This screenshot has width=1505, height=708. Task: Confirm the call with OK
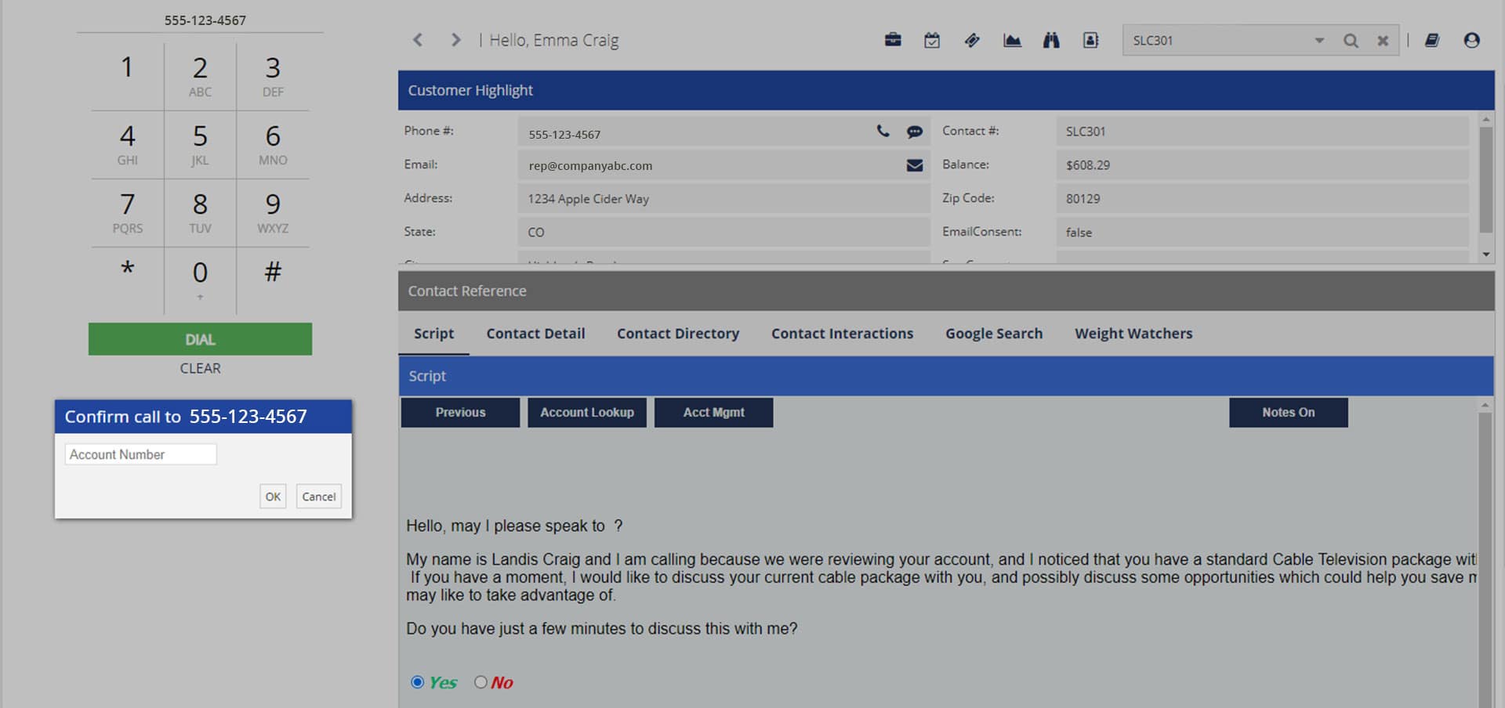coord(273,496)
